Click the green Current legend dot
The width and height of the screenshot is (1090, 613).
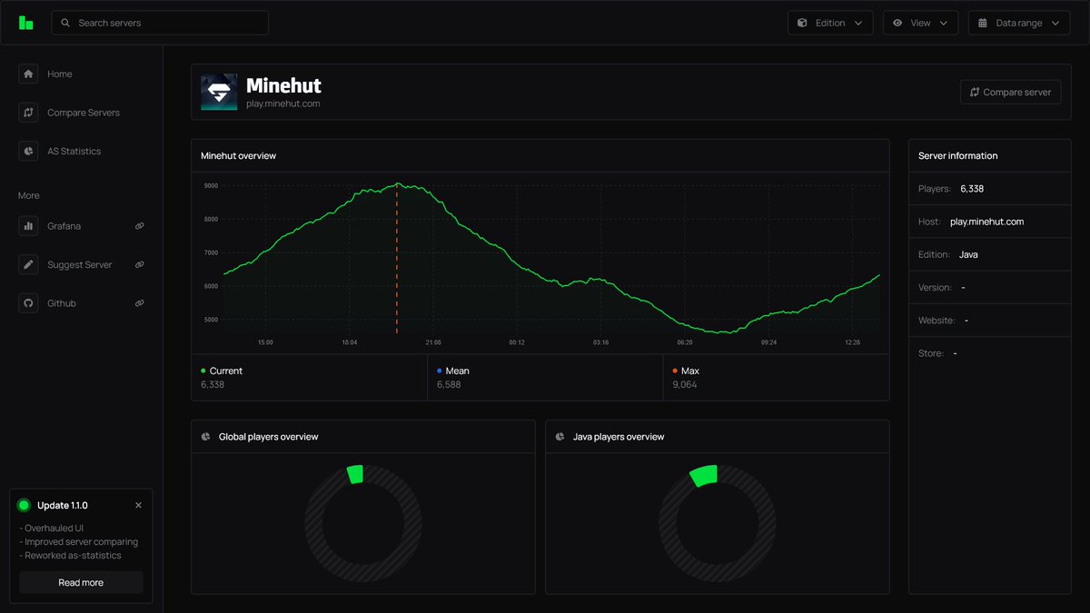tap(203, 371)
